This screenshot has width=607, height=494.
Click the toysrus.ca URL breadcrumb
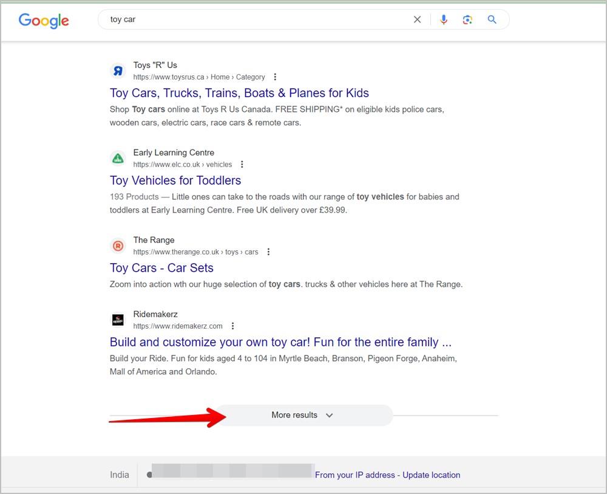coord(199,77)
